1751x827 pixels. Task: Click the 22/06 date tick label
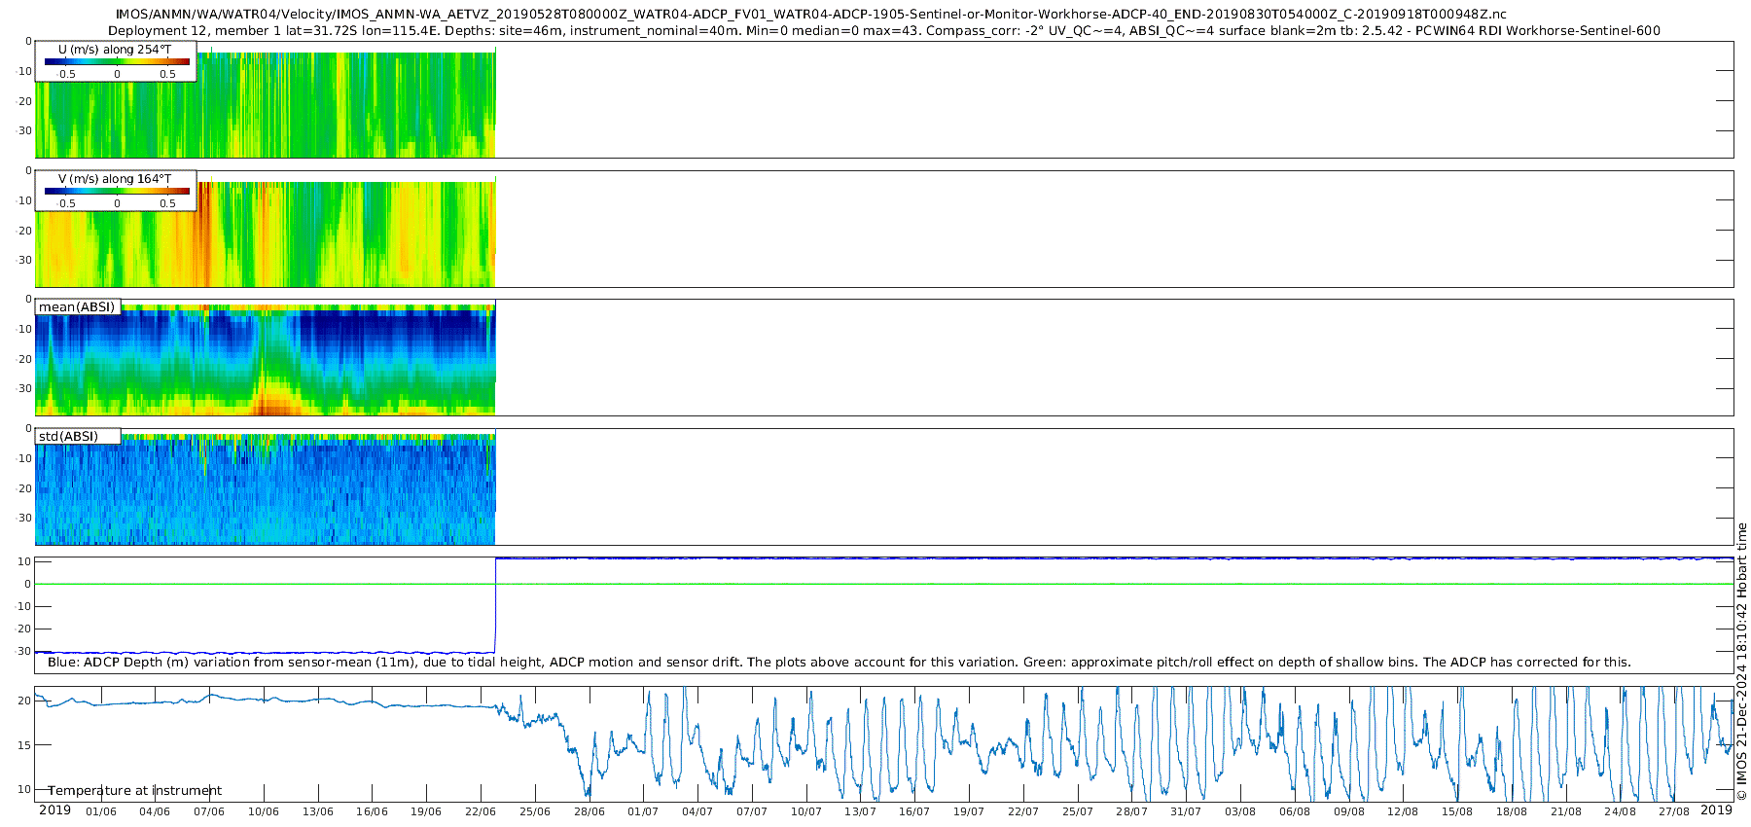coord(481,811)
